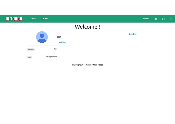Click the 'Welcome !' heading
This screenshot has width=175, height=124.
pos(88,27)
